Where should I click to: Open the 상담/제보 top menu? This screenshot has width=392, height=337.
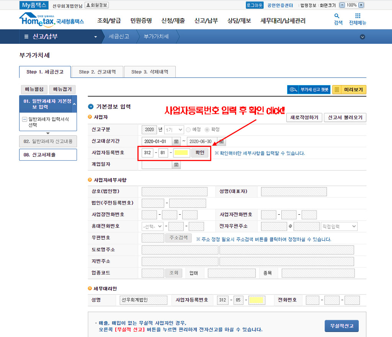(x=239, y=21)
